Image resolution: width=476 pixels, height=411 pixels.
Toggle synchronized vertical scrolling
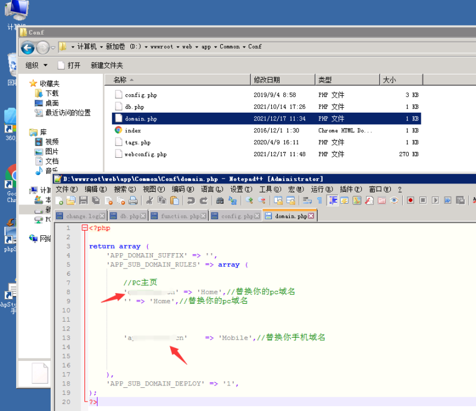(278, 201)
